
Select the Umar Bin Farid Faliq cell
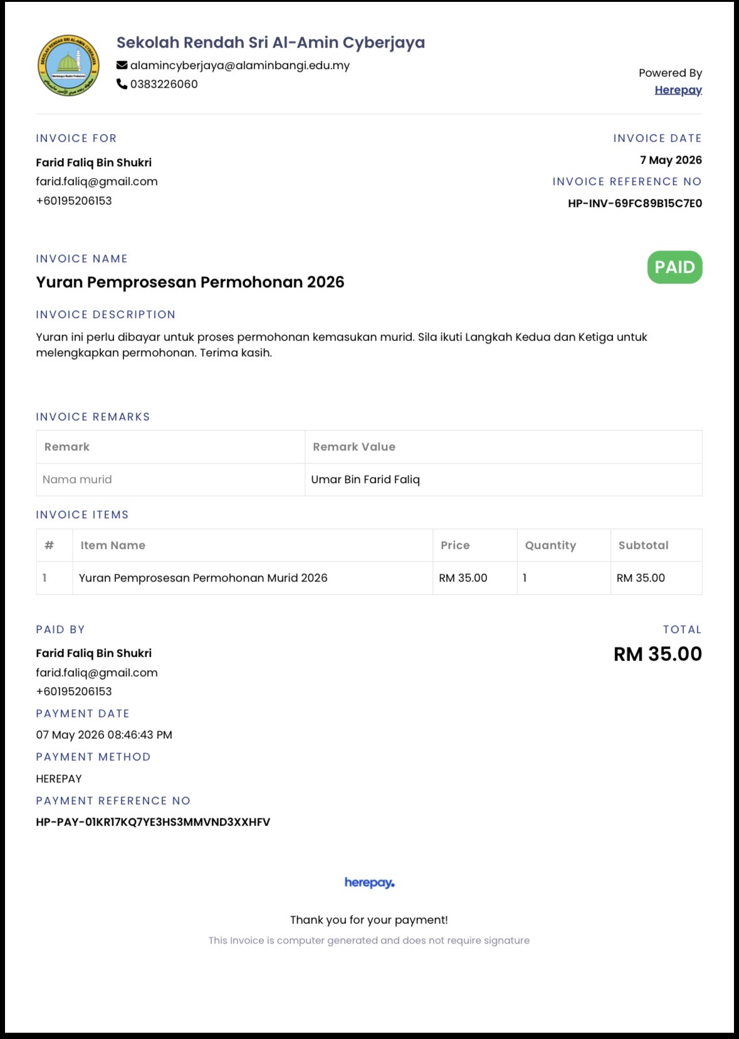point(503,479)
